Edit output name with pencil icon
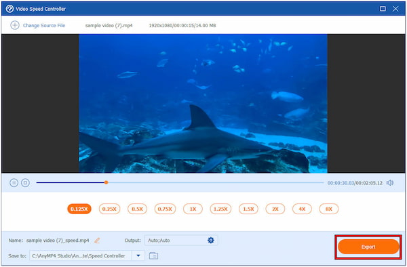The height and width of the screenshot is (267, 407). 97,241
